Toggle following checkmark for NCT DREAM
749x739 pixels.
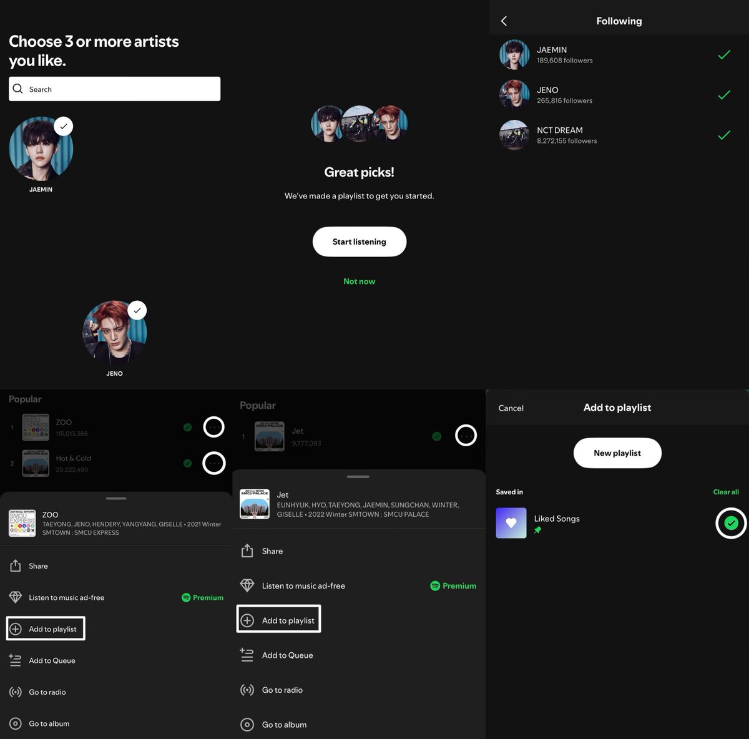(724, 135)
